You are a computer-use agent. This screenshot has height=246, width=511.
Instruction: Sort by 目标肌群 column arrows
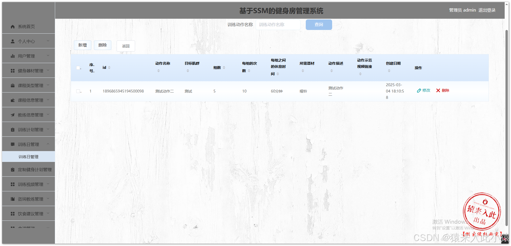click(x=188, y=71)
